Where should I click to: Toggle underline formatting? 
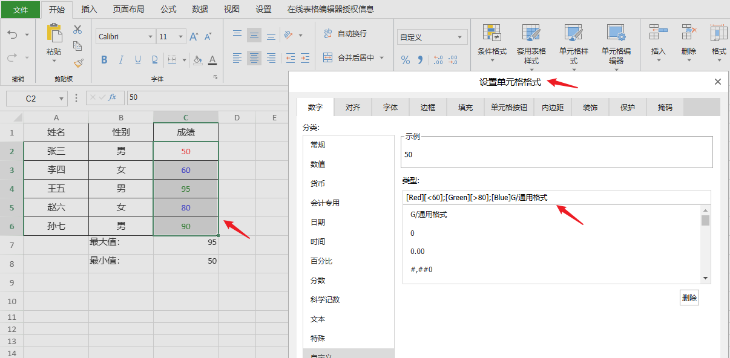(138, 59)
